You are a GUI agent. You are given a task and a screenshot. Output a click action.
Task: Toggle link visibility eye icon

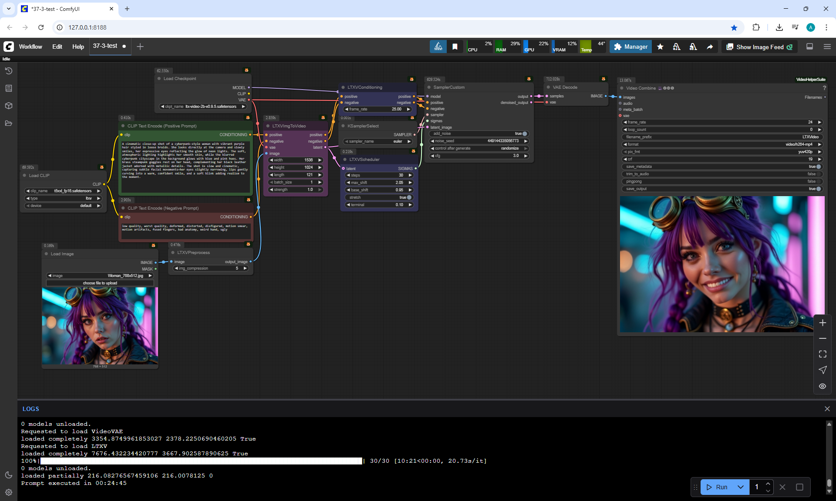pyautogui.click(x=823, y=386)
